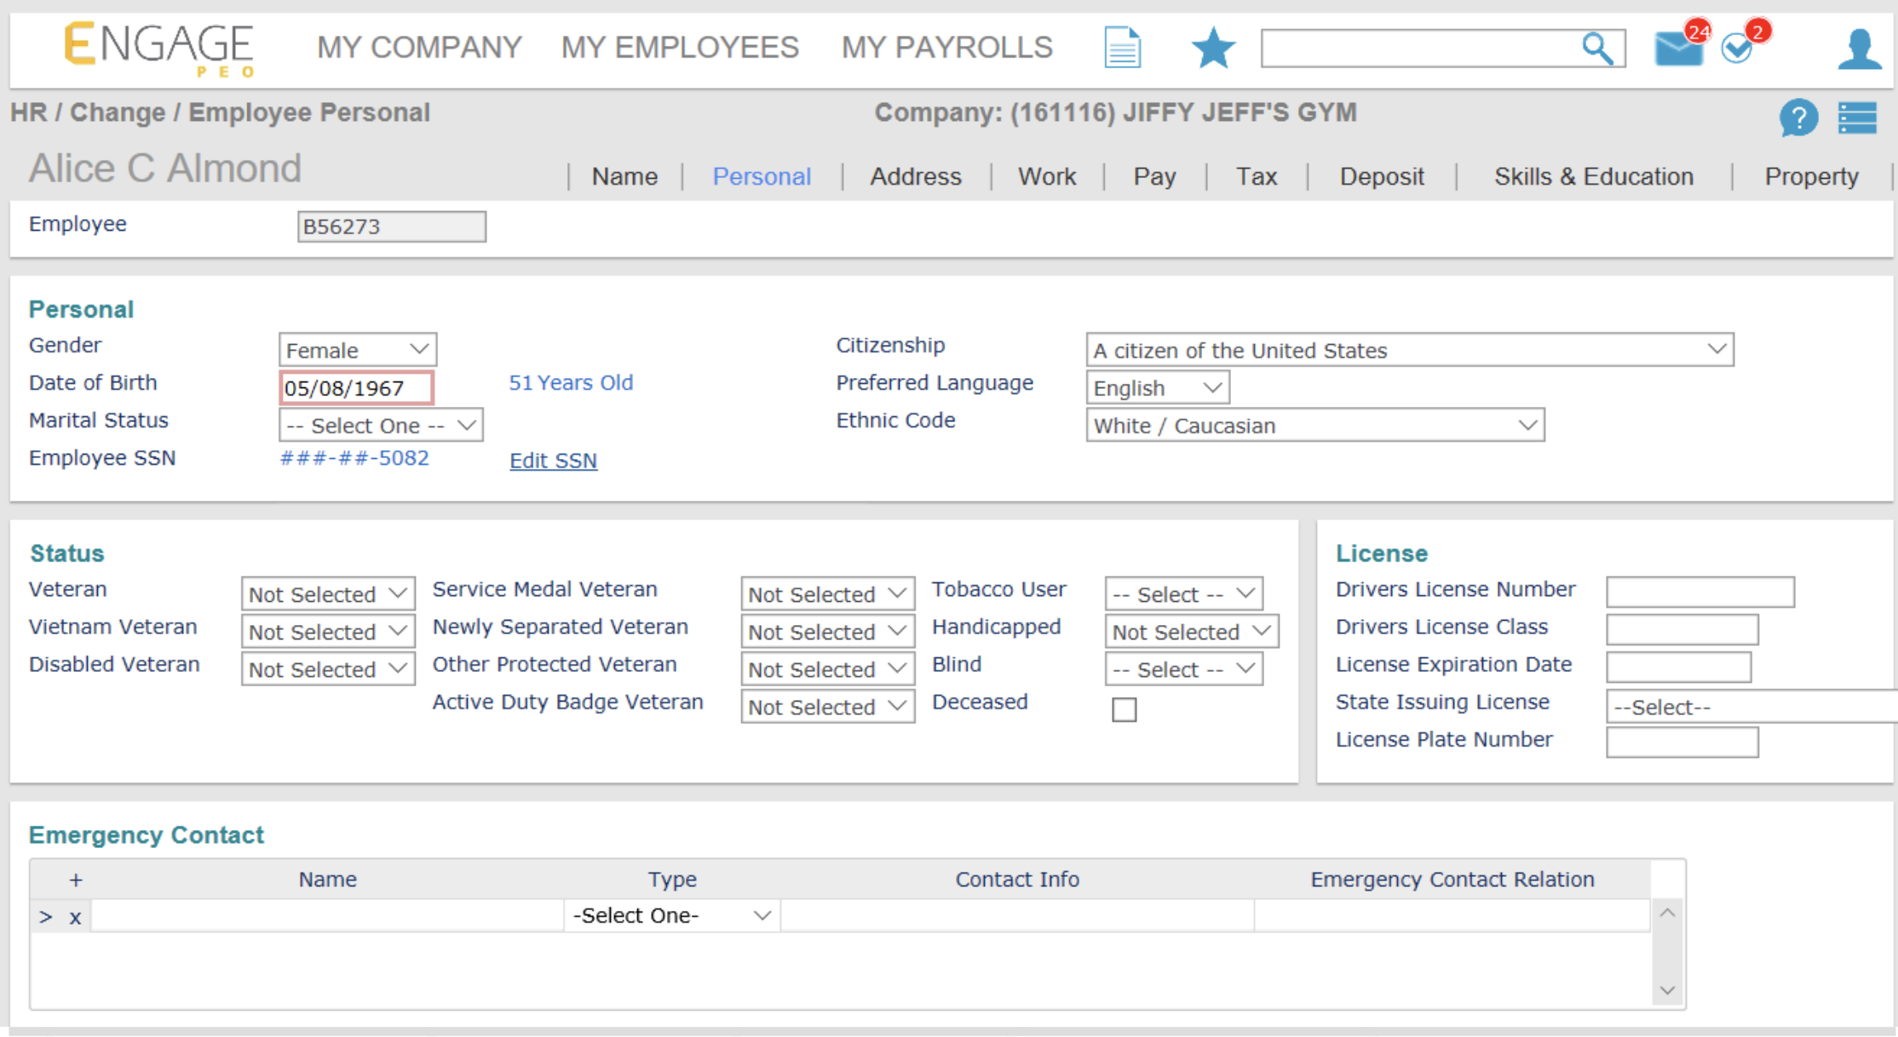This screenshot has height=1037, width=1898.
Task: Open the user profile icon
Action: tap(1858, 49)
